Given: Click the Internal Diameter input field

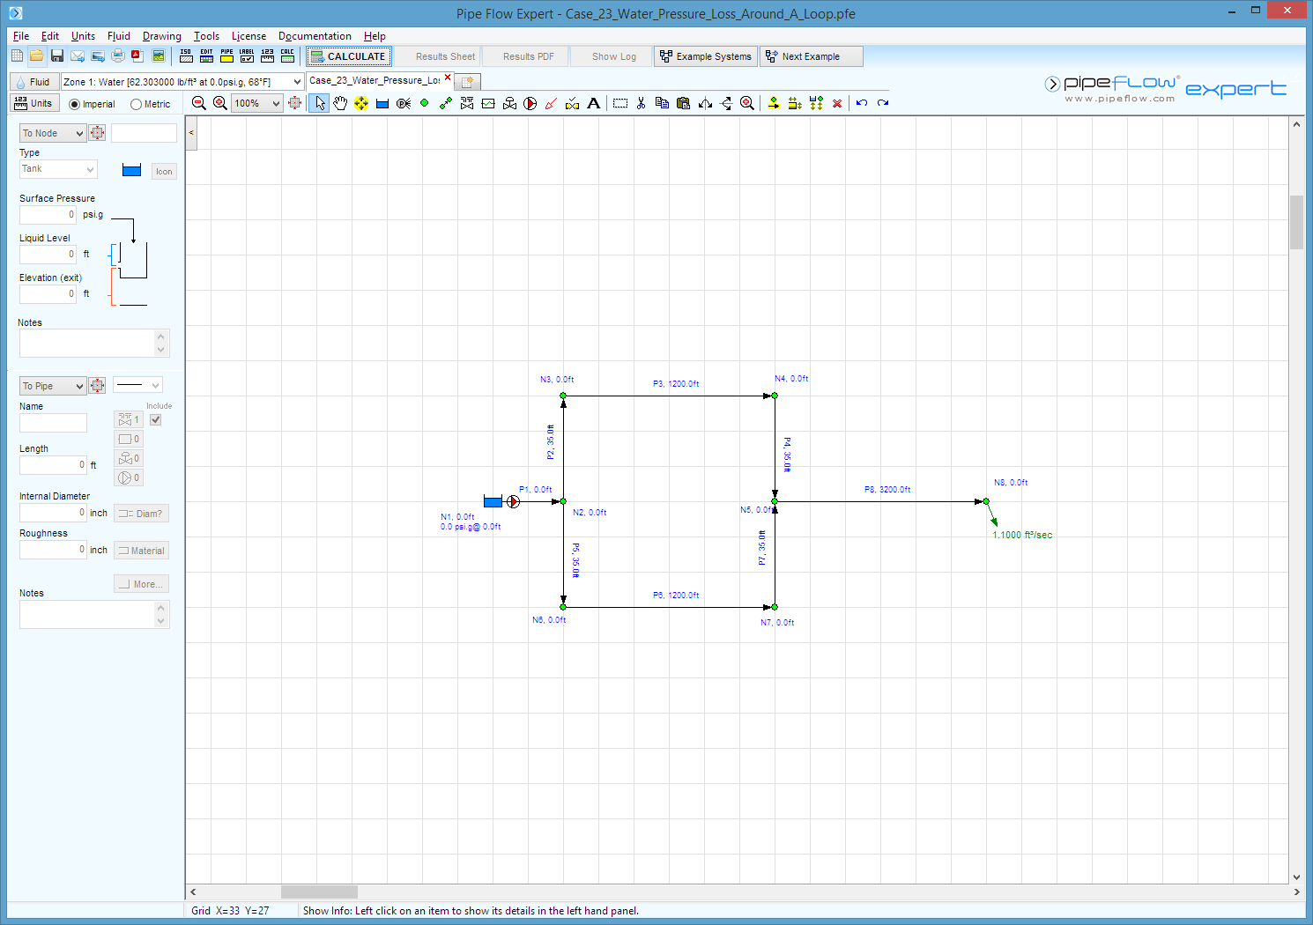Looking at the screenshot, I should [54, 513].
